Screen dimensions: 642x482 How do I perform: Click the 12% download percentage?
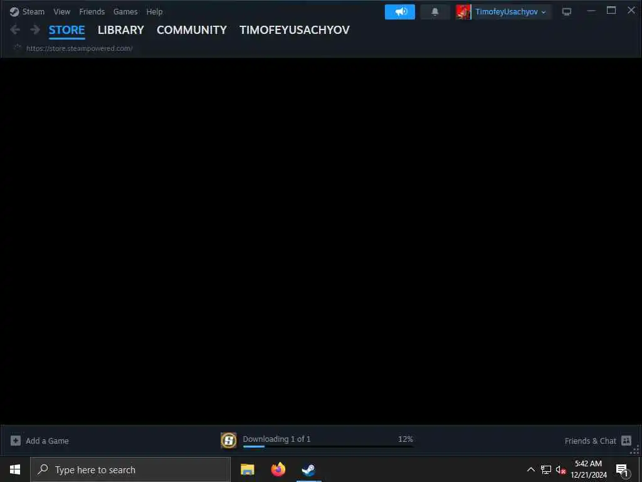(x=406, y=439)
